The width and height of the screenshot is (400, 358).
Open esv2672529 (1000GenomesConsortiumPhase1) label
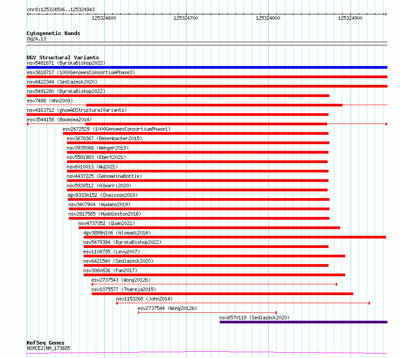116,129
